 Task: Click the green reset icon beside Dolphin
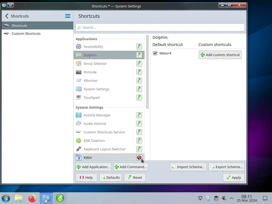click(139, 55)
